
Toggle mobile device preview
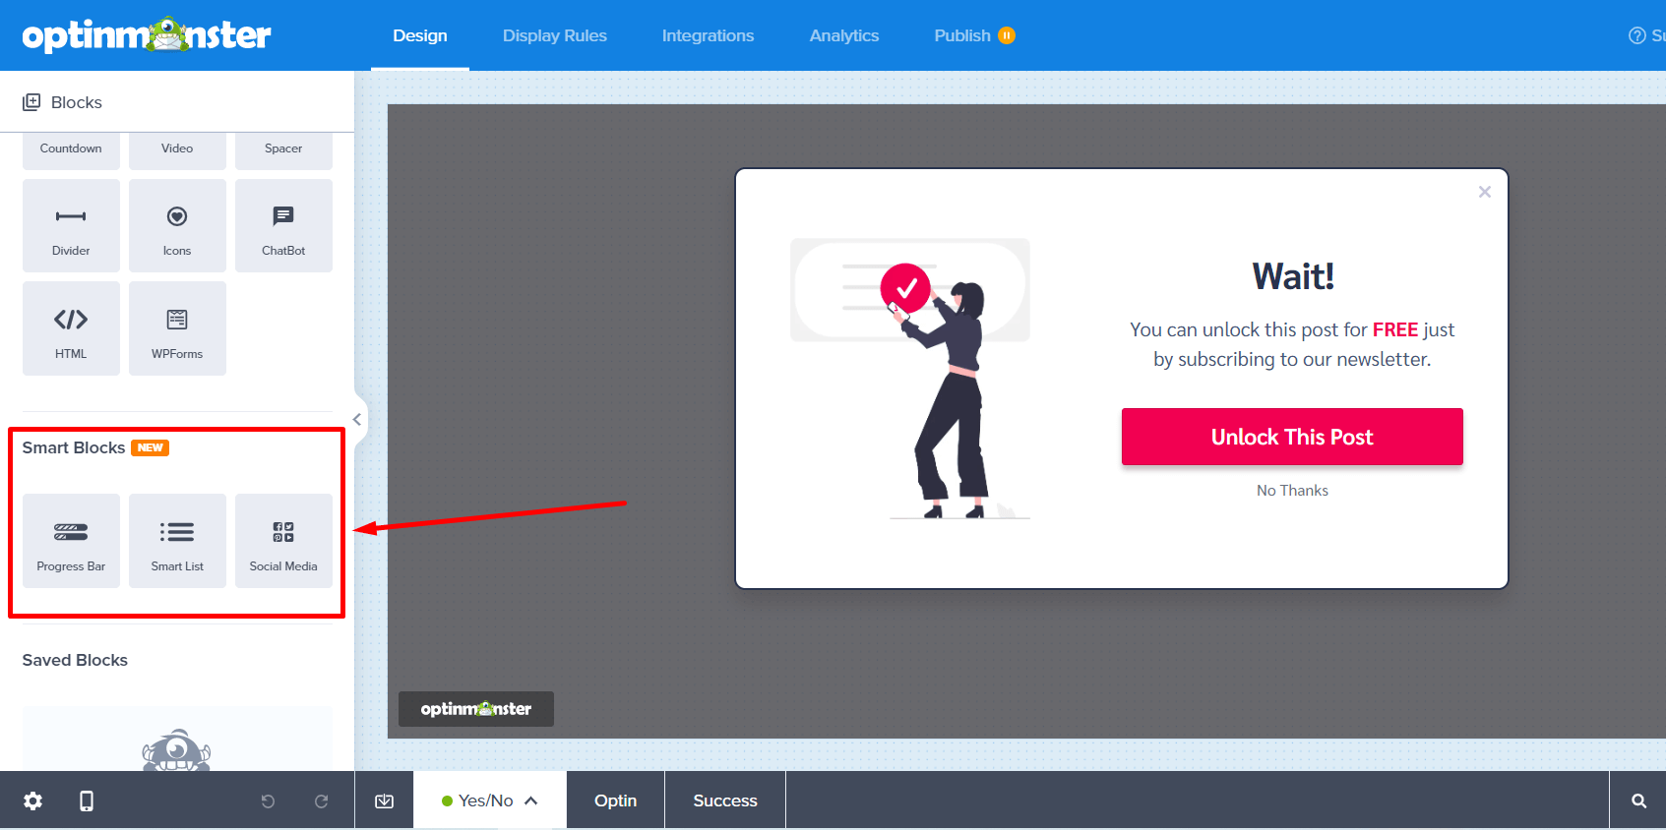[87, 801]
